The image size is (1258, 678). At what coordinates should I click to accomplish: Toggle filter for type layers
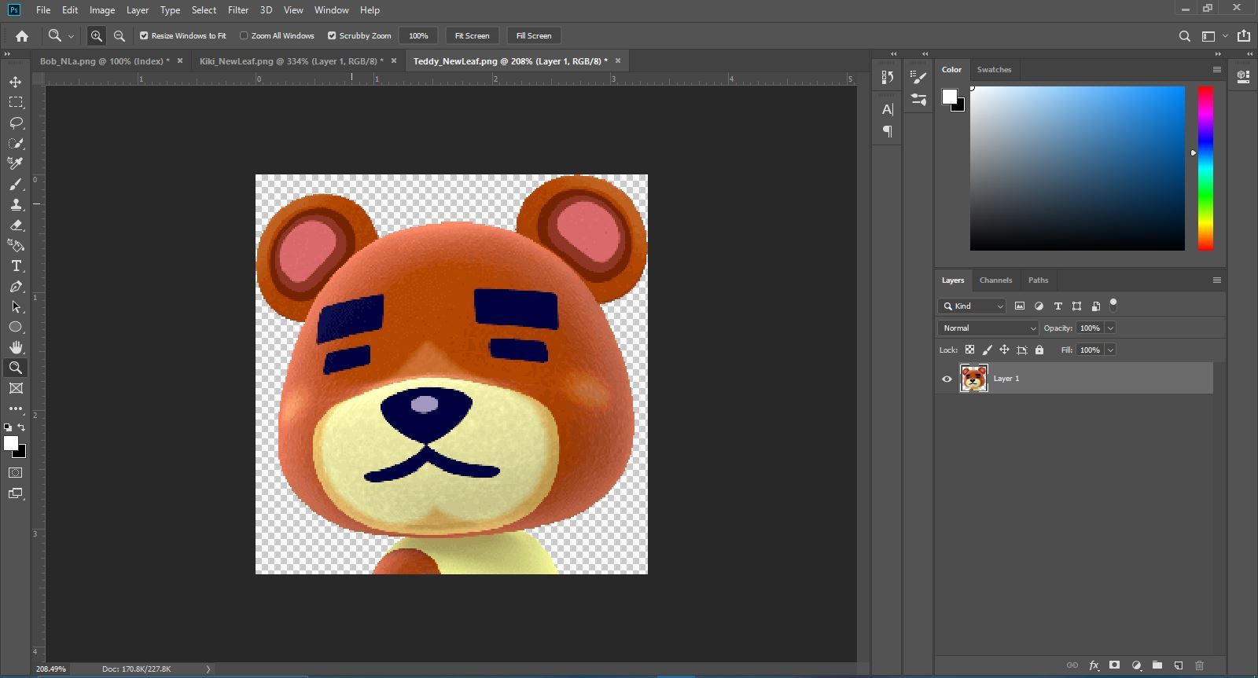(x=1058, y=306)
